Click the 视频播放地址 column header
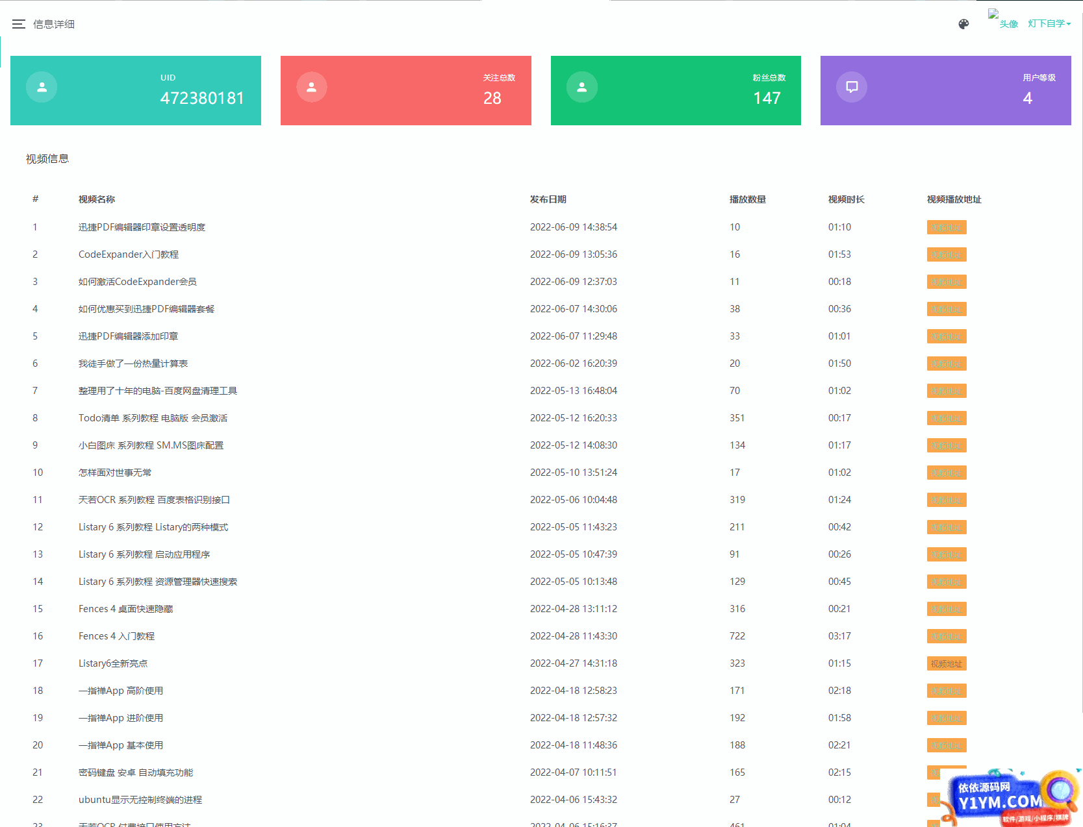The height and width of the screenshot is (827, 1083). pyautogui.click(x=954, y=199)
